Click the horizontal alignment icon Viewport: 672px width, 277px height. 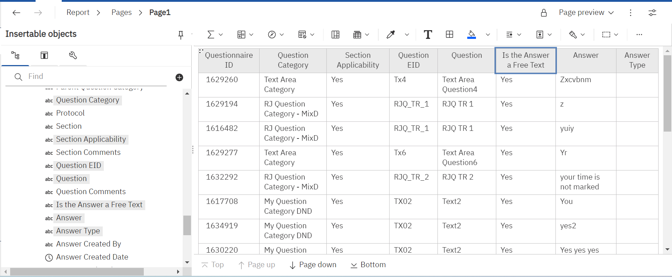pos(509,35)
